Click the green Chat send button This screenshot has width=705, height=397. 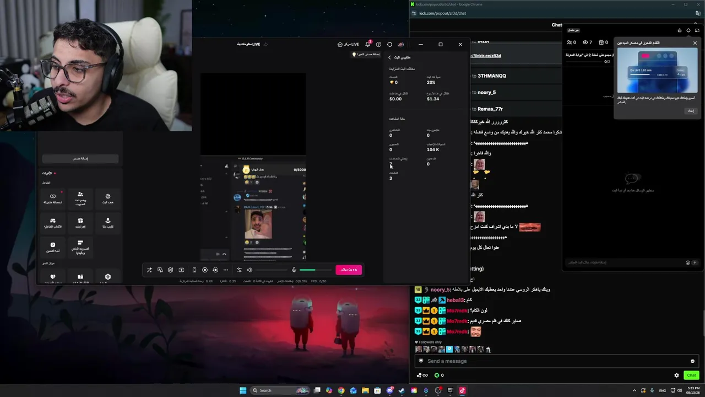pos(691,375)
